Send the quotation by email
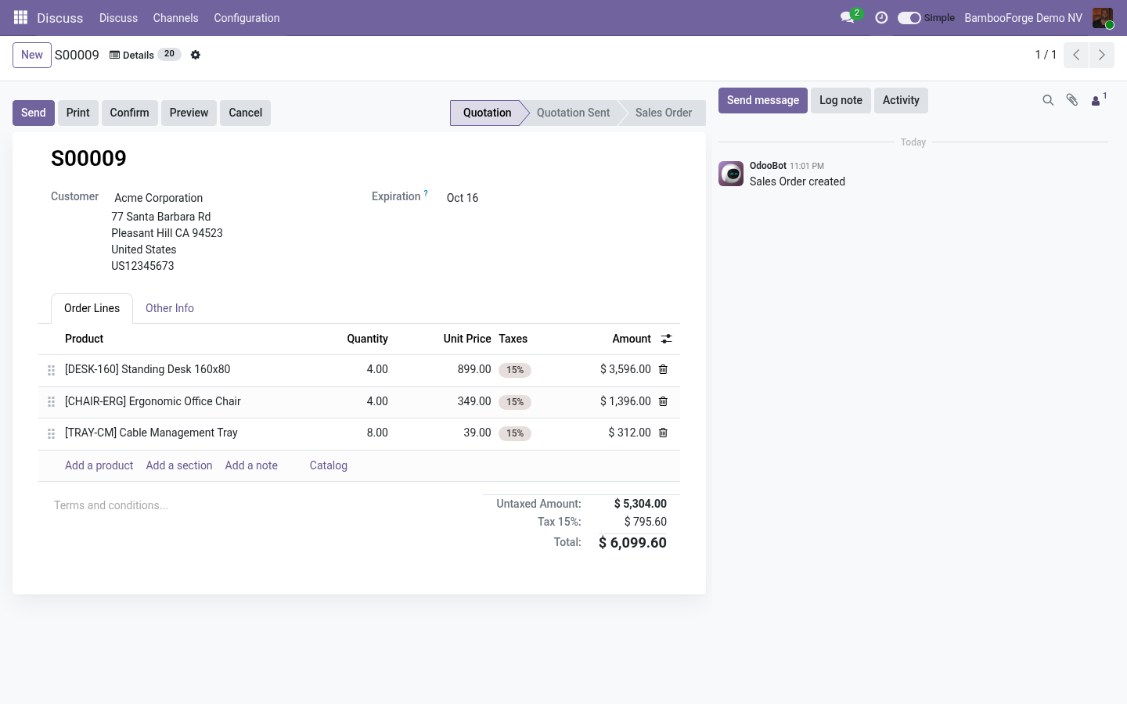 pyautogui.click(x=34, y=113)
